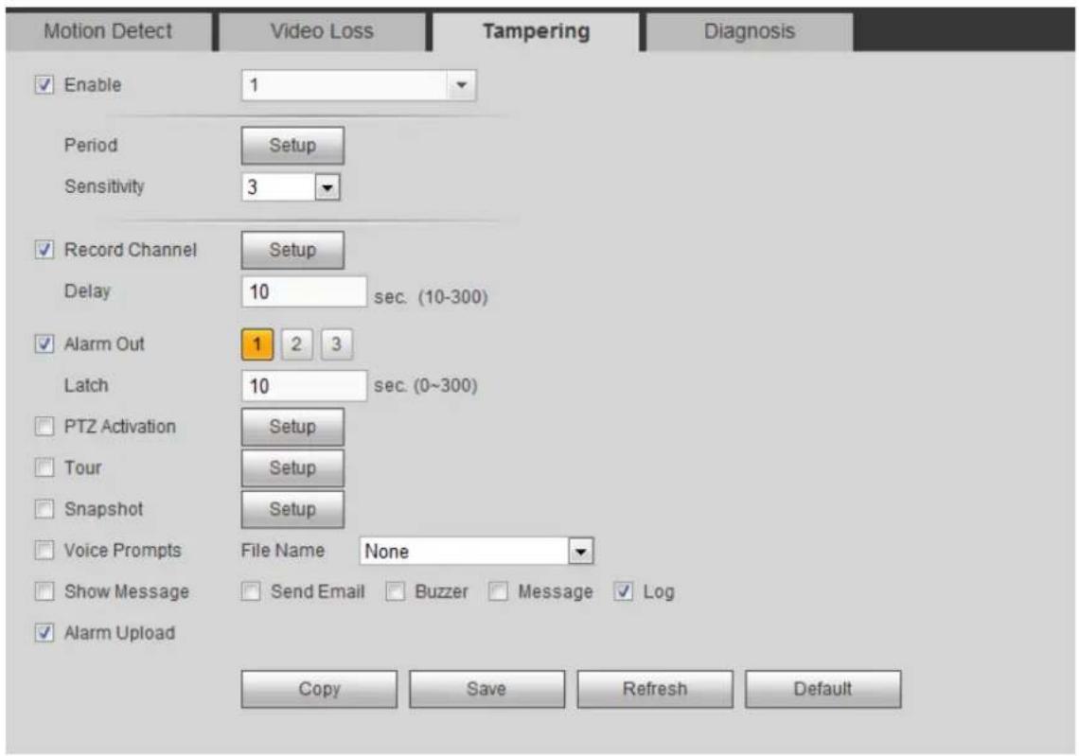
Task: Enable the Snapshot checkbox
Action: pos(44,509)
